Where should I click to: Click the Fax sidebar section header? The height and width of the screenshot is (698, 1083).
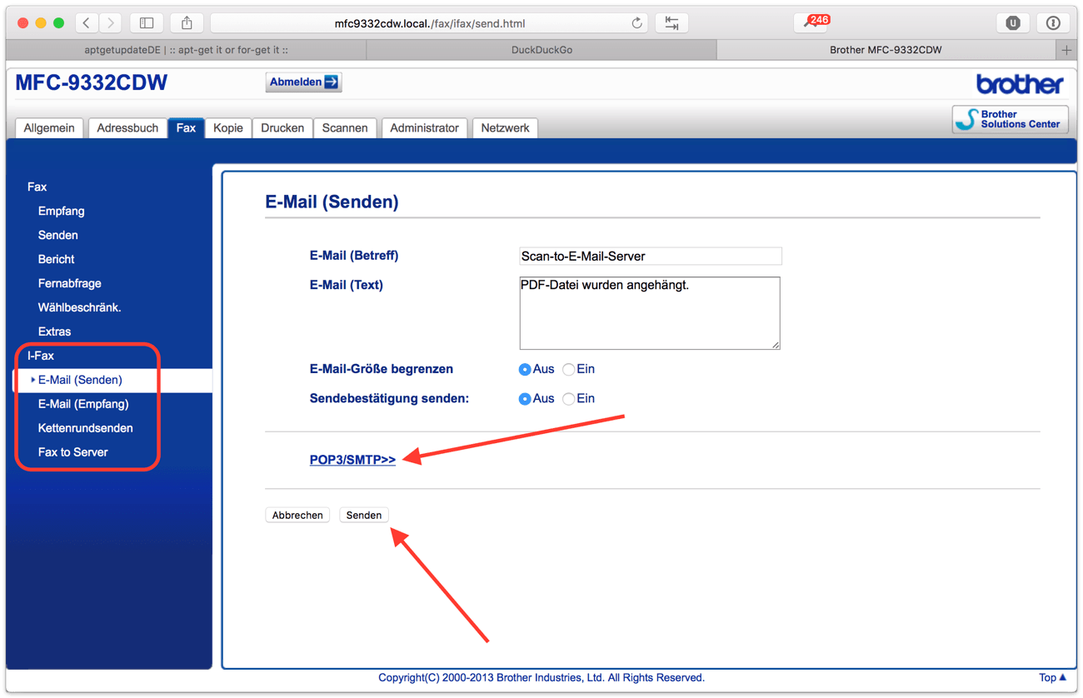[x=37, y=187]
